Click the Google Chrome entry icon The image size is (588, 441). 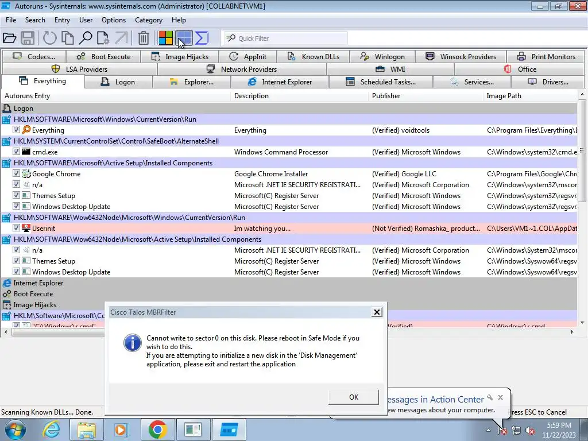click(x=26, y=173)
